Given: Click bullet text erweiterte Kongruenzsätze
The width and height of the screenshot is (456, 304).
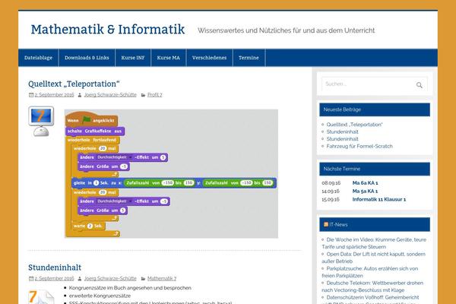Looking at the screenshot, I should [x=100, y=296].
